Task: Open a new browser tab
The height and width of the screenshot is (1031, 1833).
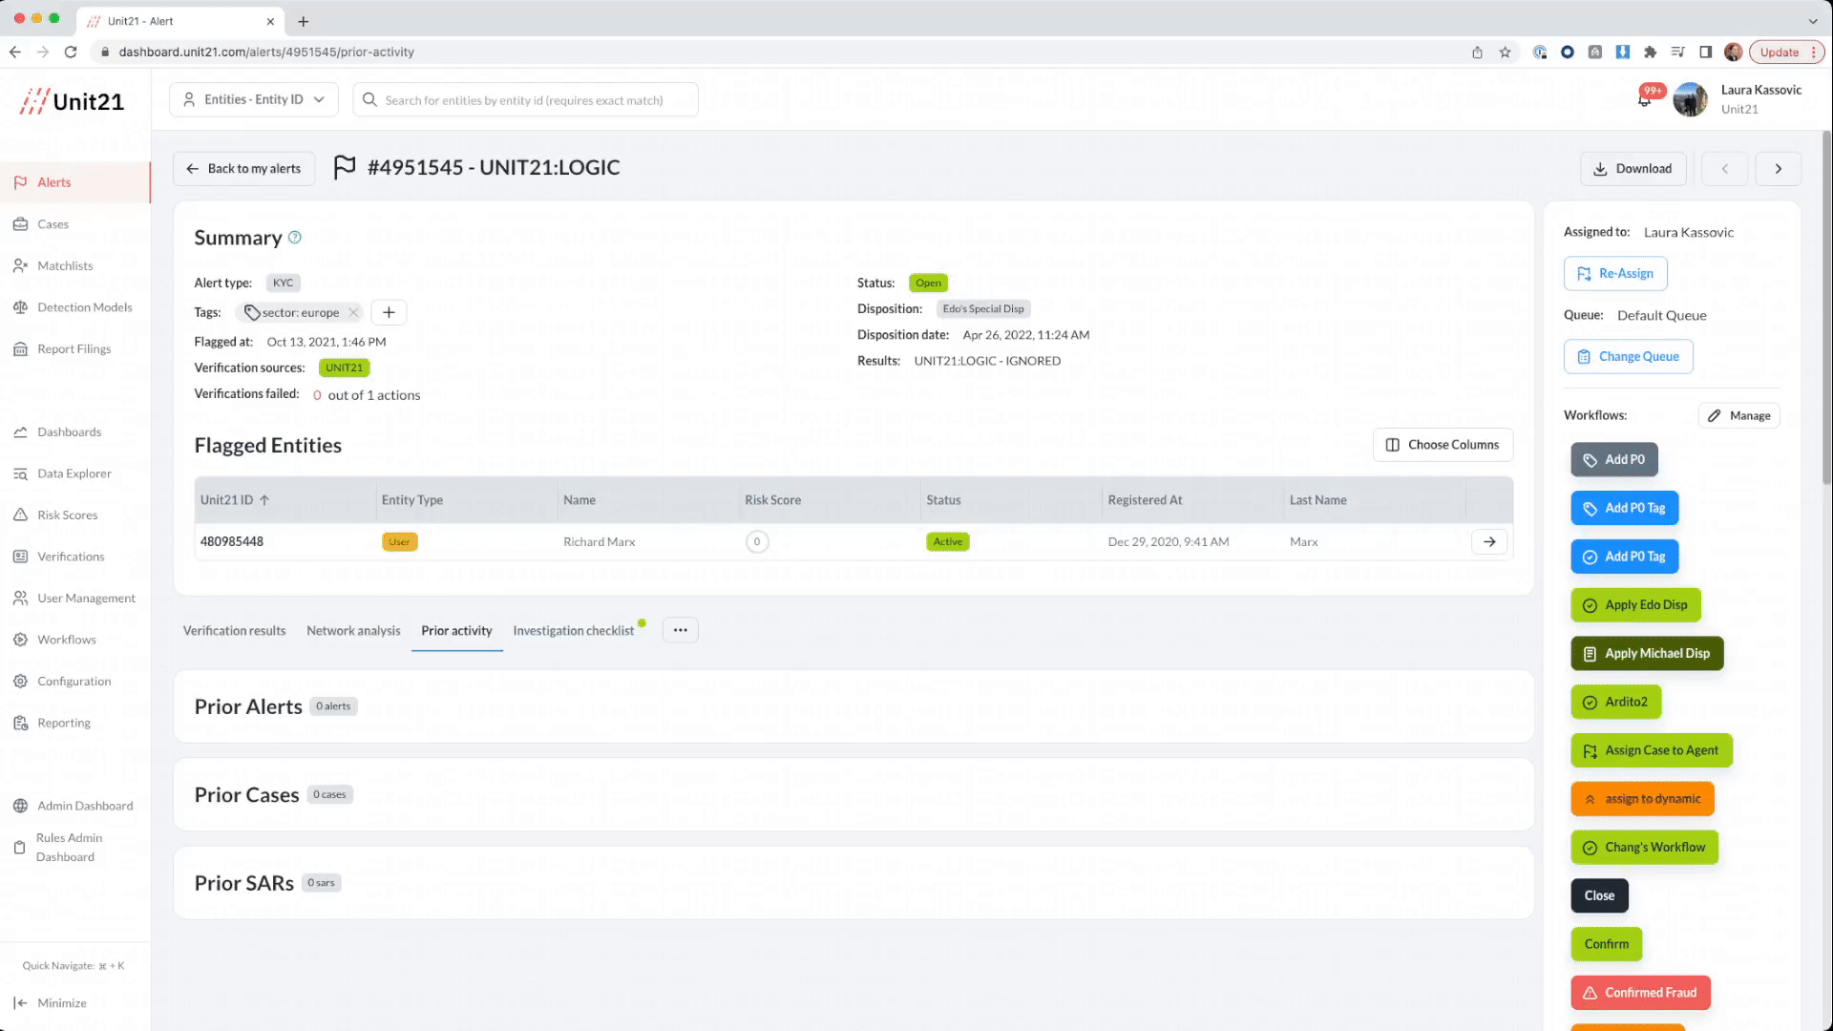Action: 303,21
